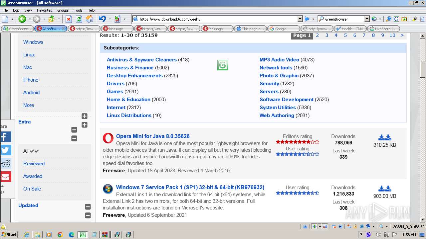Screen dimensions: 426x239
Task: Click the blue Go arrow beside address bar
Action: (x=307, y=19)
